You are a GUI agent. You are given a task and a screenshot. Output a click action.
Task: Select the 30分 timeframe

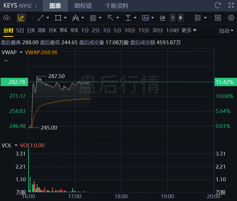pyautogui.click(x=158, y=30)
